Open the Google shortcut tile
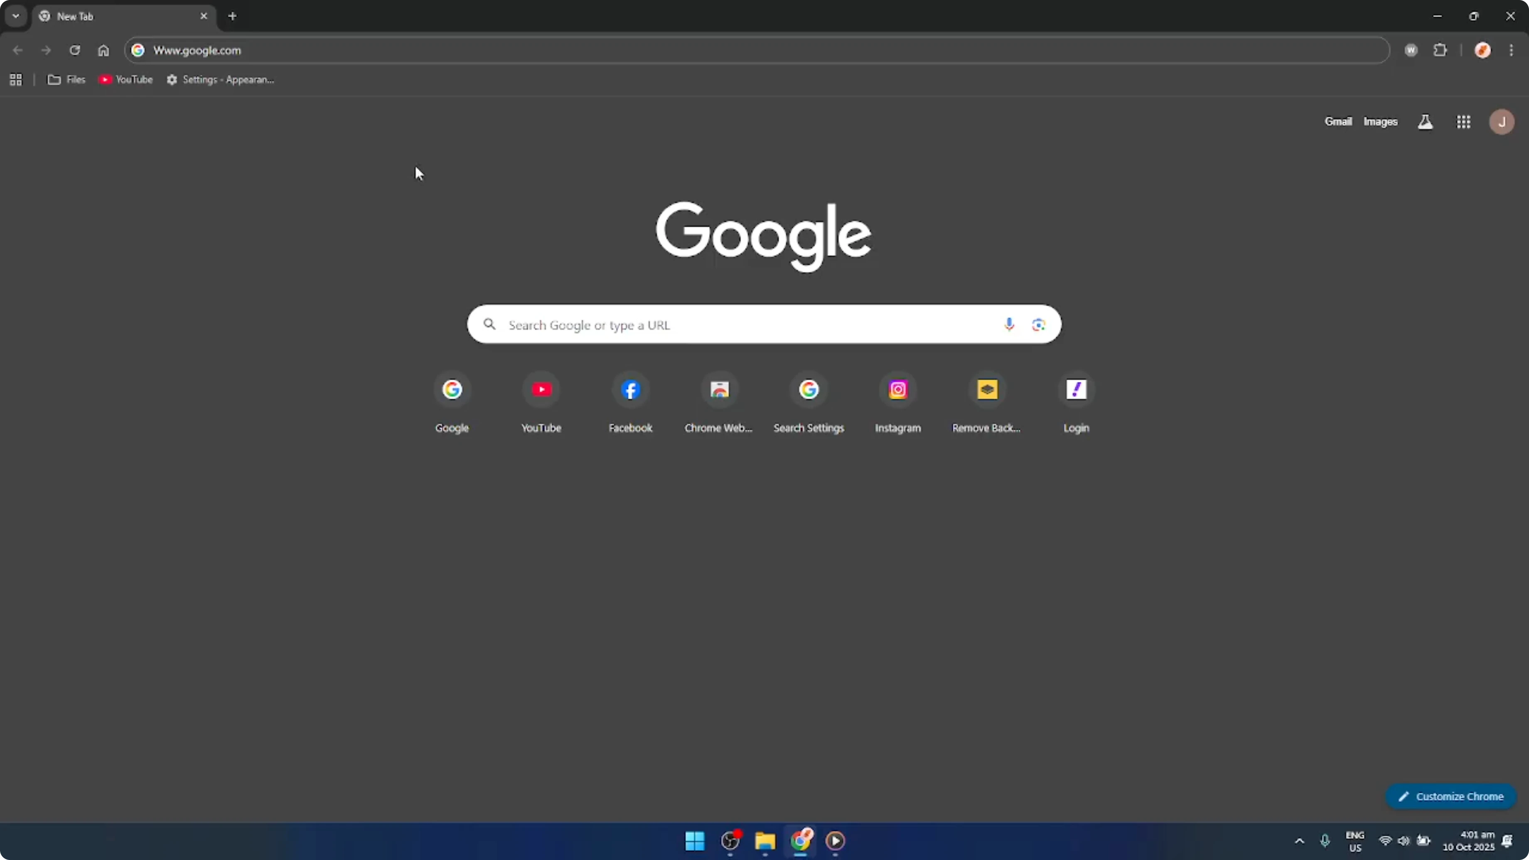1529x860 pixels. tap(452, 403)
